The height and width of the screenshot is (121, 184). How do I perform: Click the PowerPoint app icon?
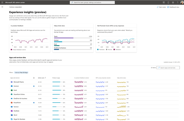coord(11,103)
